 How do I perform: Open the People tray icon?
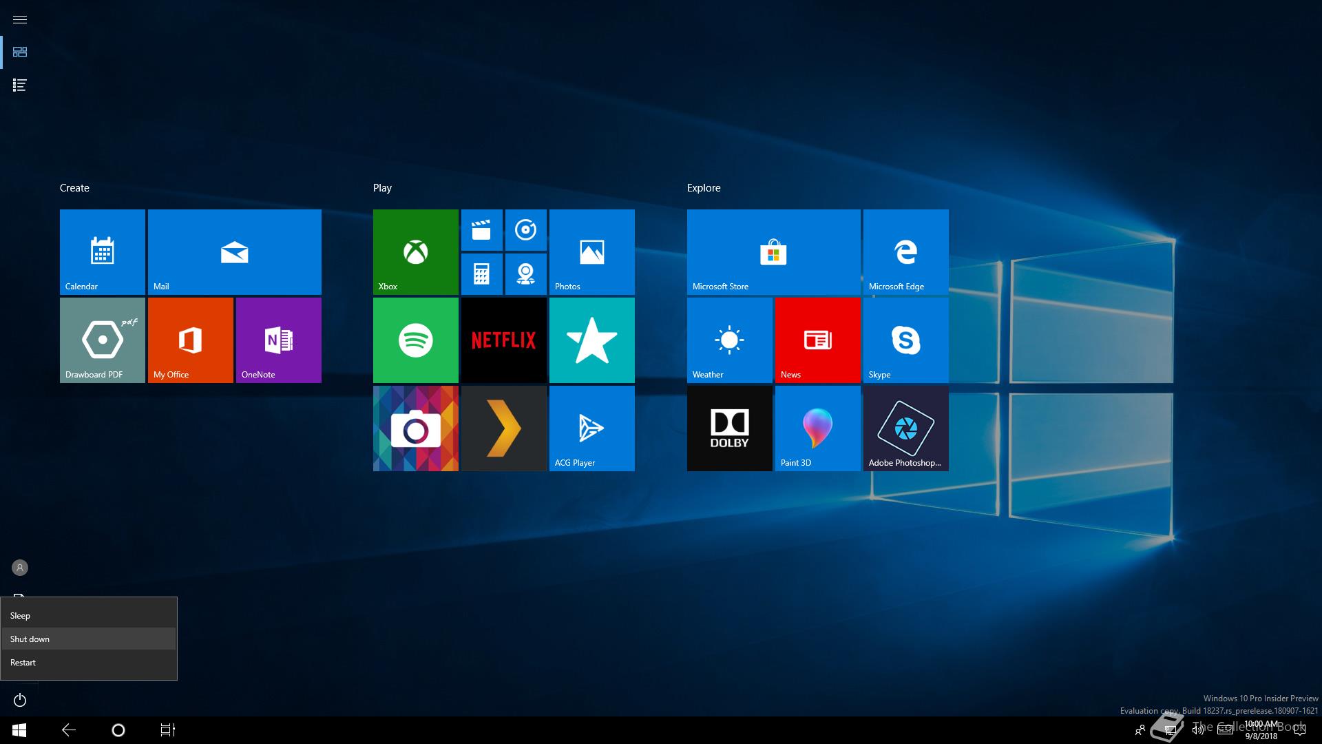(x=1140, y=730)
